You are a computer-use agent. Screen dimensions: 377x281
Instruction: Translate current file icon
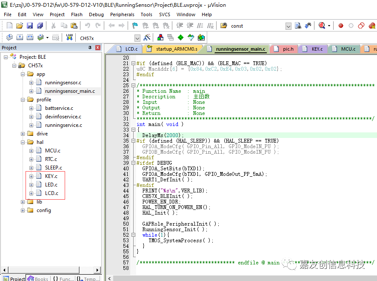9,37
